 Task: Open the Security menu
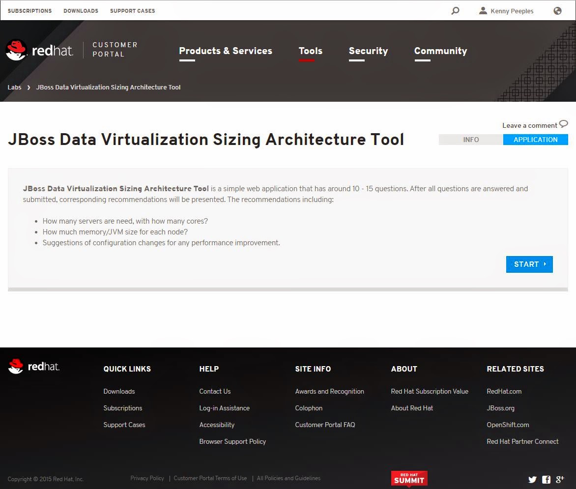(x=369, y=51)
